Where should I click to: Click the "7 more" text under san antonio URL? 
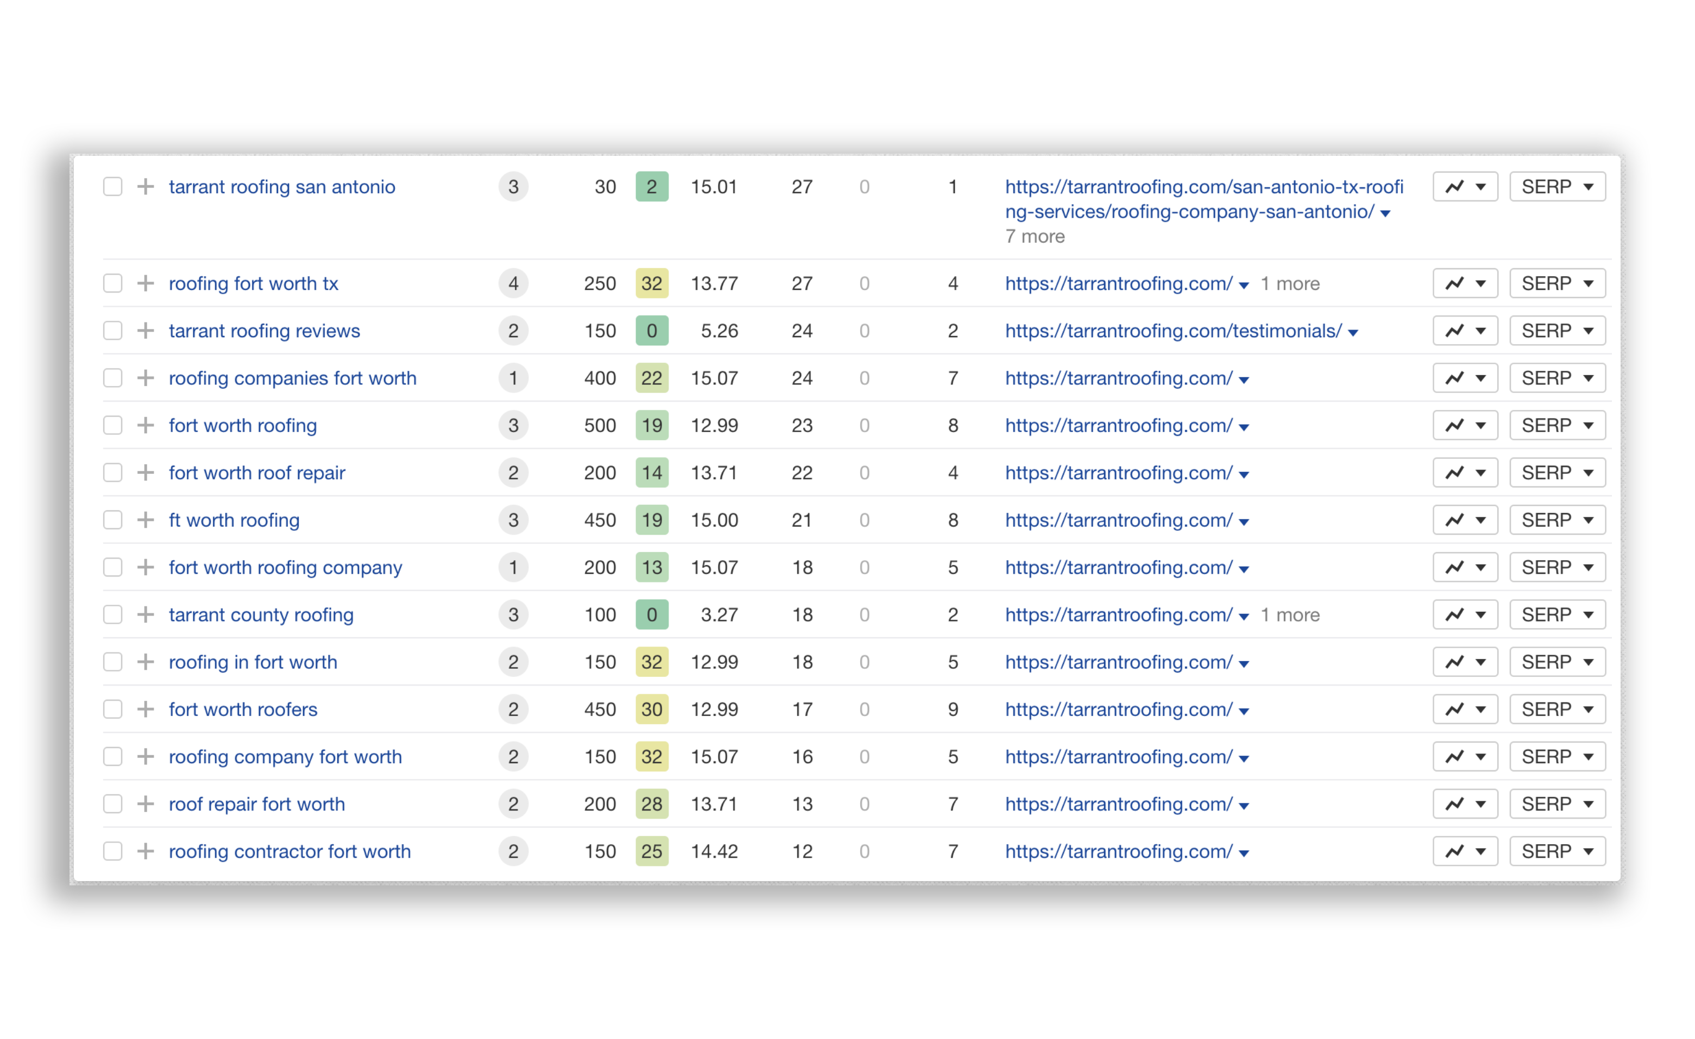tap(1035, 237)
